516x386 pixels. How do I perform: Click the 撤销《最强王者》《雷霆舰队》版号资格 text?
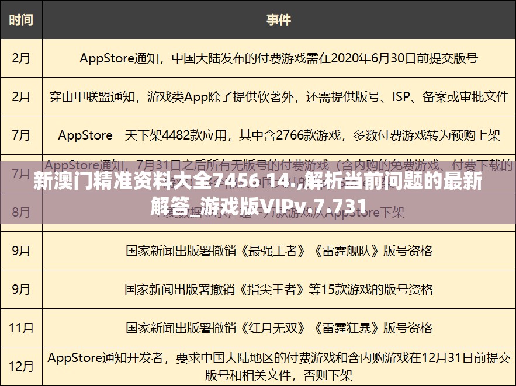279,251
